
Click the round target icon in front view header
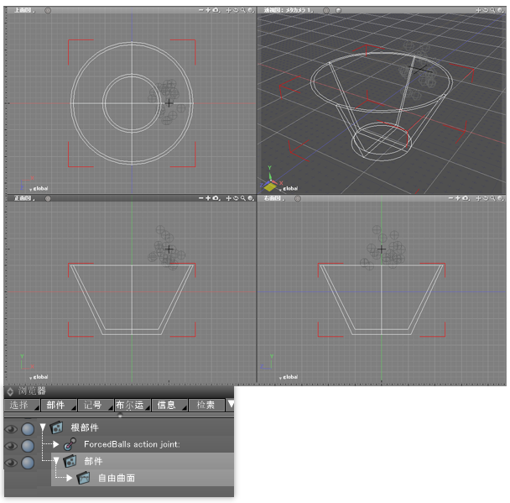(x=48, y=198)
